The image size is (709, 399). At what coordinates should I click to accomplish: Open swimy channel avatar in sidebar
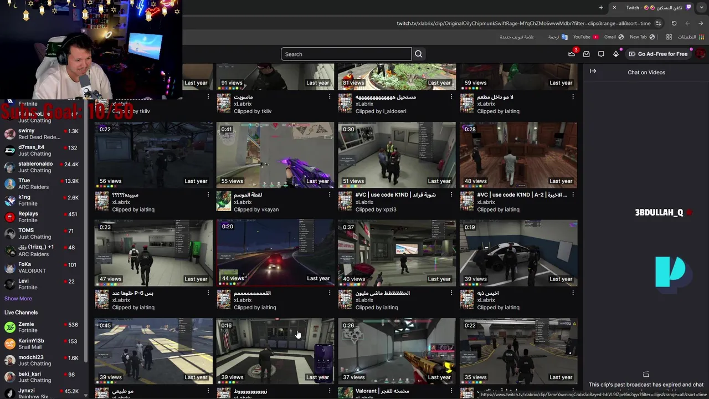pyautogui.click(x=10, y=134)
